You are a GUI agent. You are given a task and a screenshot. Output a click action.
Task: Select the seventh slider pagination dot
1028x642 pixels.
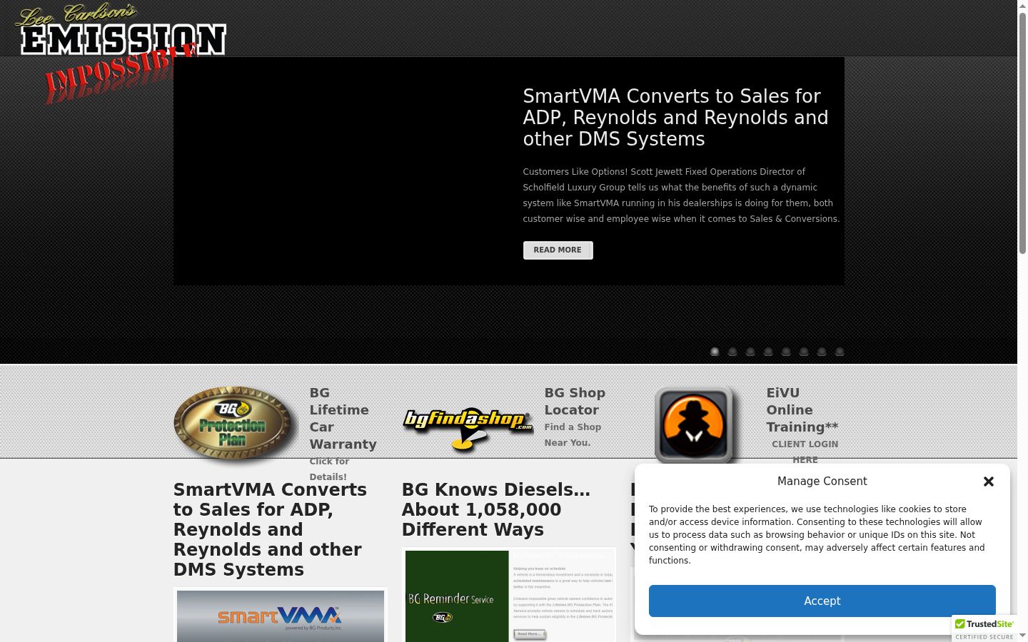(x=822, y=352)
